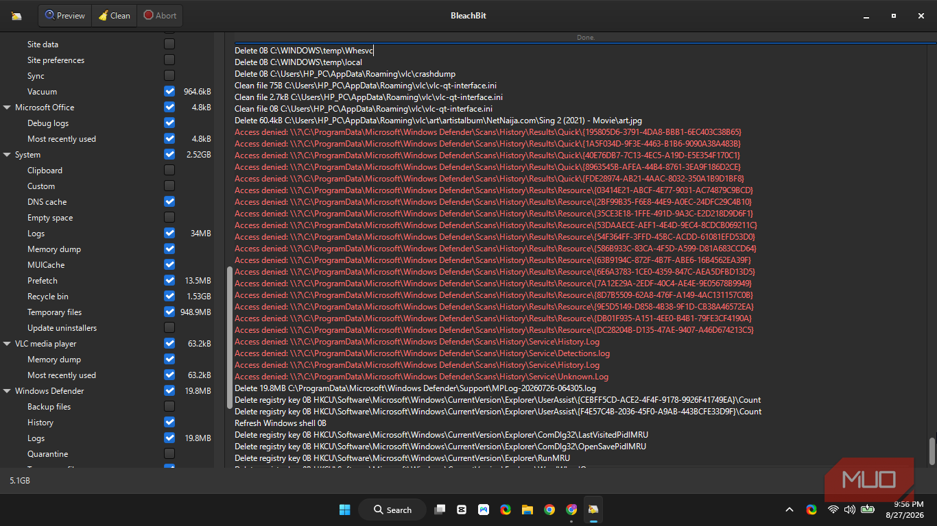Enable the Clipboard checkbox
937x526 pixels.
tap(169, 170)
